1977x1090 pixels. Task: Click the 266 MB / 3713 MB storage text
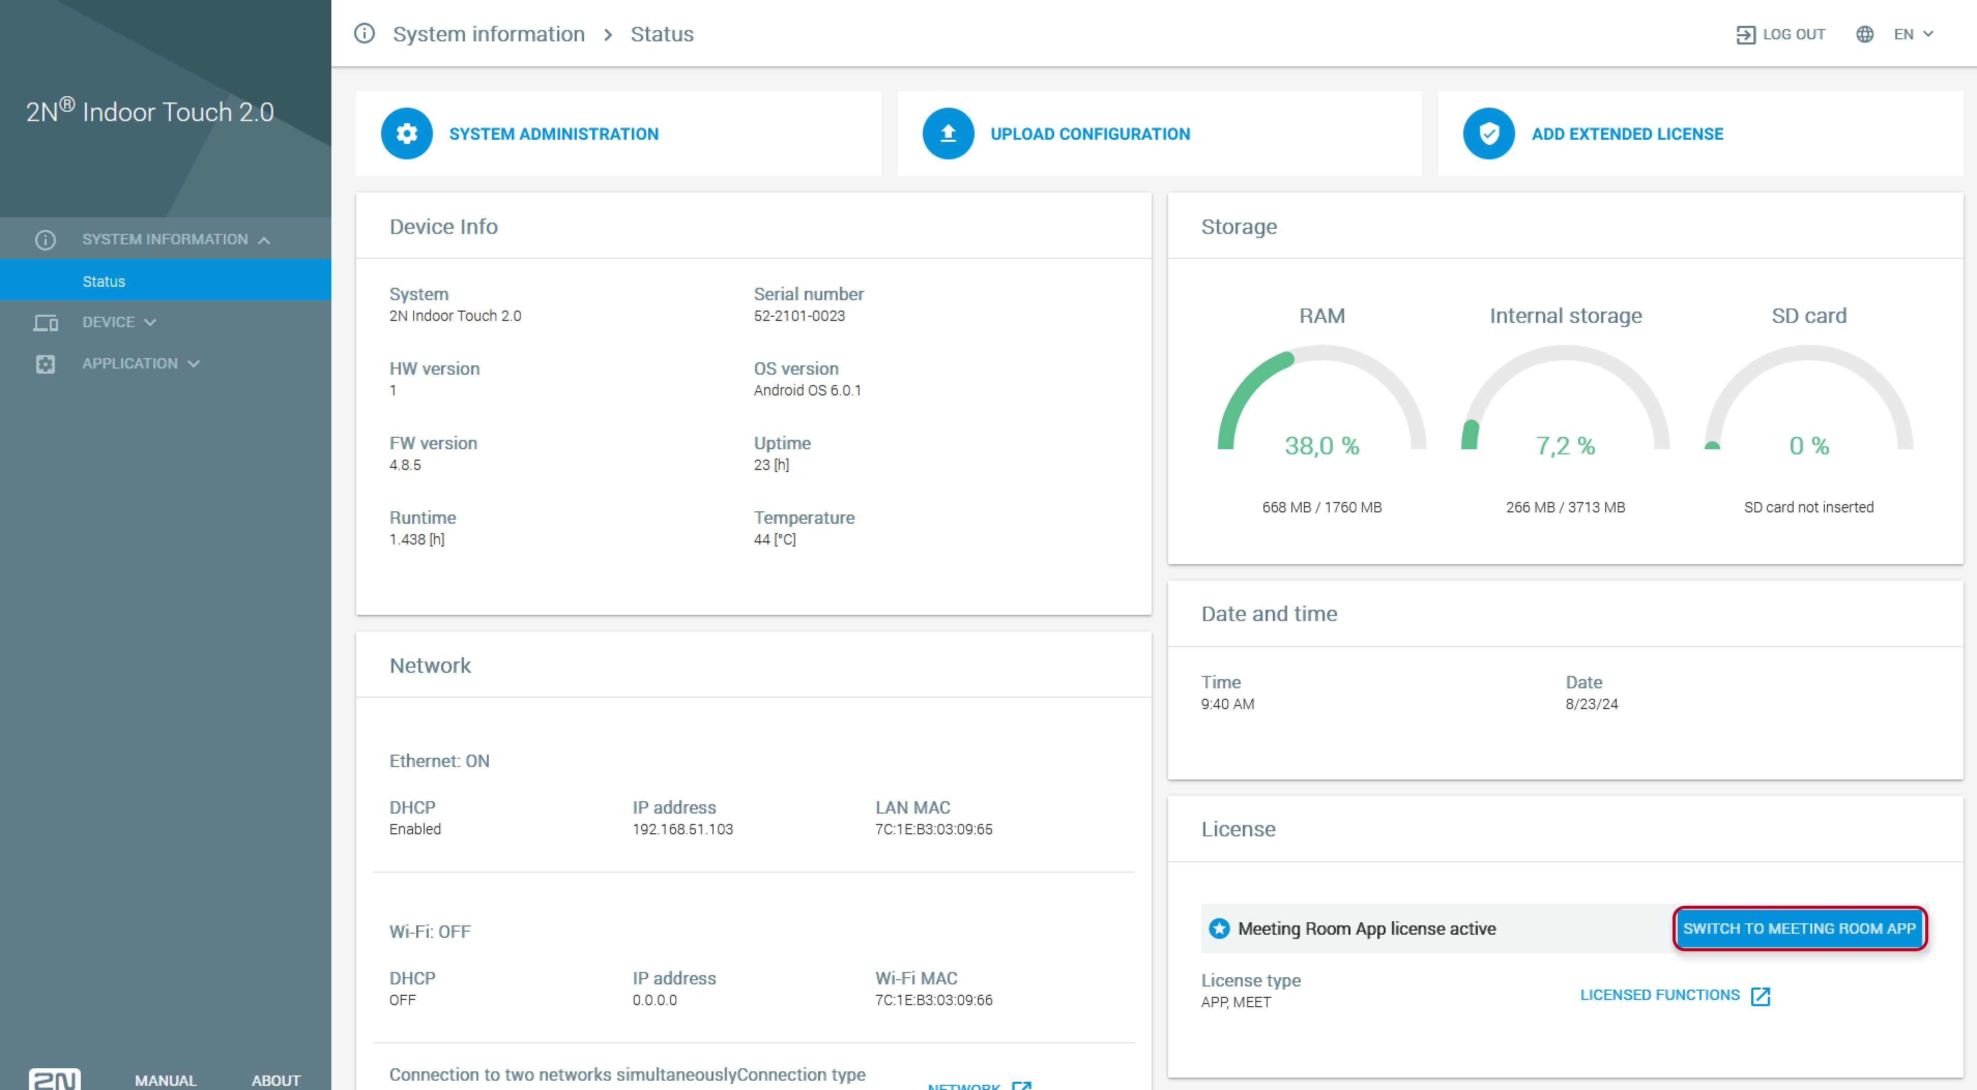point(1565,507)
